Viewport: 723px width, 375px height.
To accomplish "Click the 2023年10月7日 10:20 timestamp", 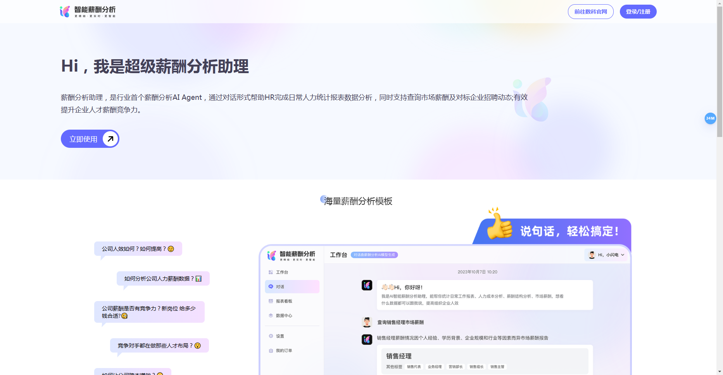I will pyautogui.click(x=477, y=272).
